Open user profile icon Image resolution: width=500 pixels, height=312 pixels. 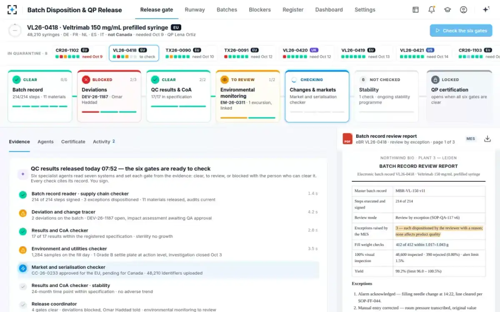coord(463,10)
